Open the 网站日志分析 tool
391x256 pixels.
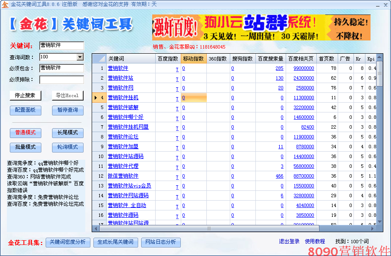[160, 242]
